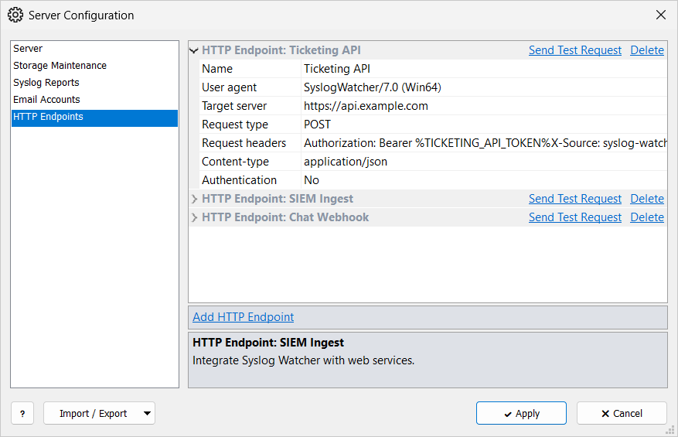Screen dimensions: 678x437
Task: Click the Request type label
Action: pos(235,125)
